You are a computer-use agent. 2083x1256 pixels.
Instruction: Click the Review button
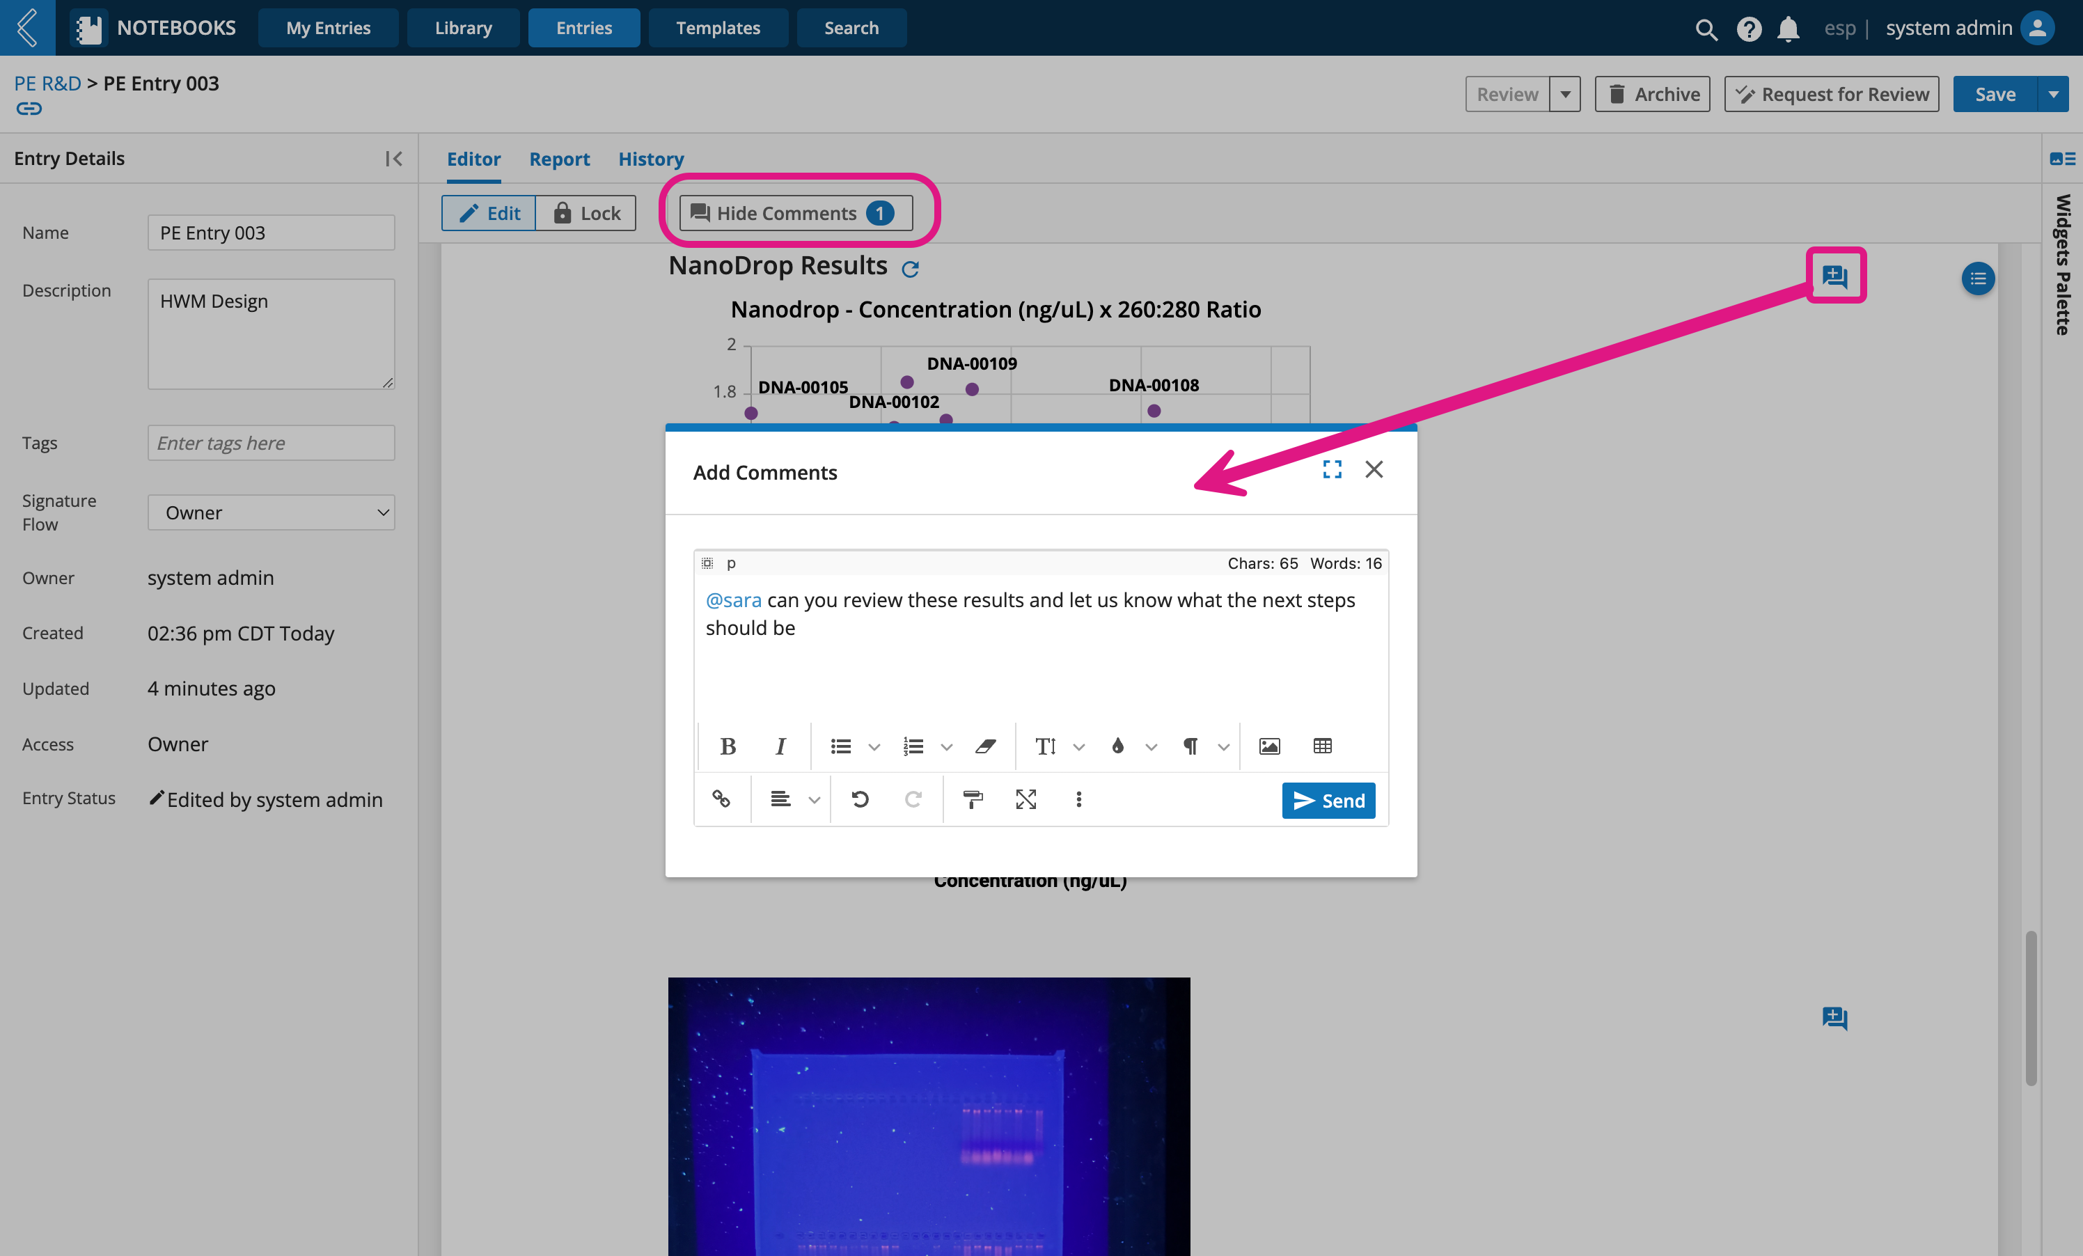[1507, 94]
